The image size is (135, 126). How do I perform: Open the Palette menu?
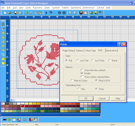tap(65, 8)
